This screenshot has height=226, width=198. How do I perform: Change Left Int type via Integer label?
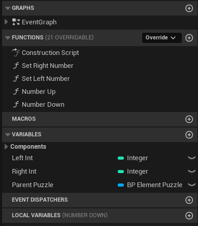[137, 158]
